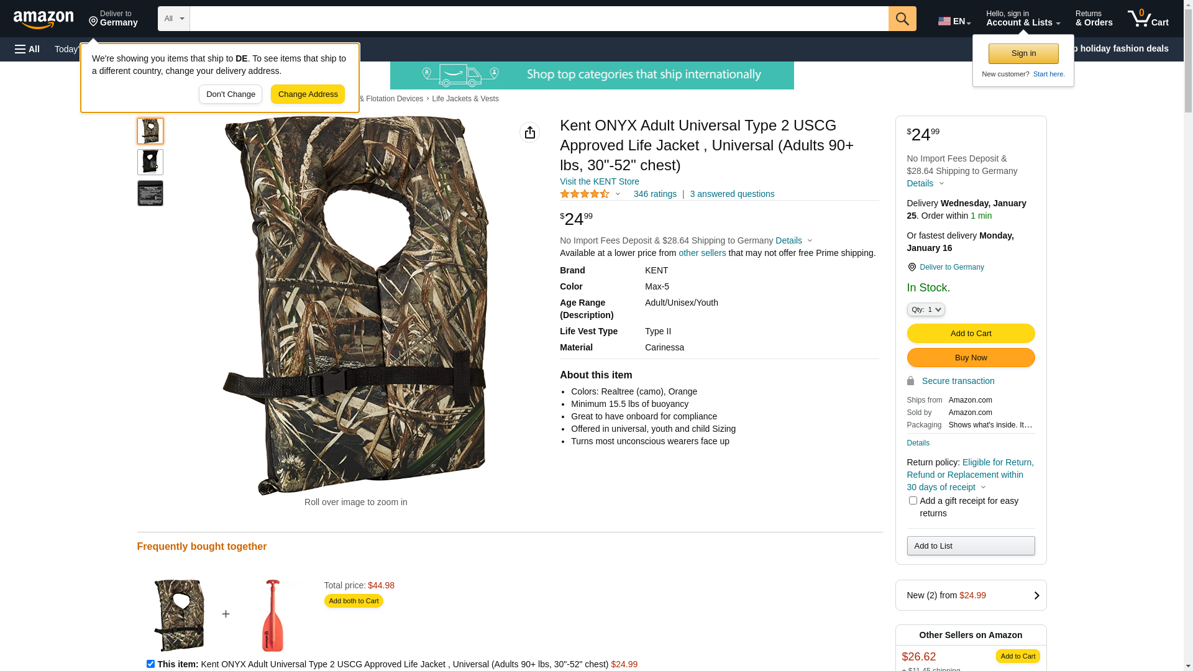This screenshot has height=671, width=1193.
Task: Click the language flag selector EN
Action: coord(954,21)
